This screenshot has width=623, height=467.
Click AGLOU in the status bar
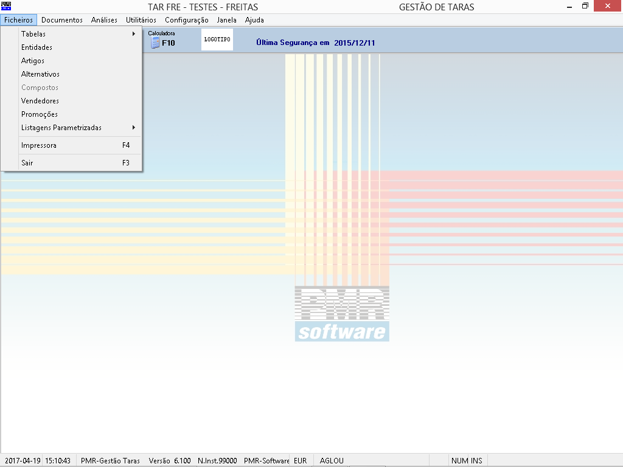tap(332, 461)
